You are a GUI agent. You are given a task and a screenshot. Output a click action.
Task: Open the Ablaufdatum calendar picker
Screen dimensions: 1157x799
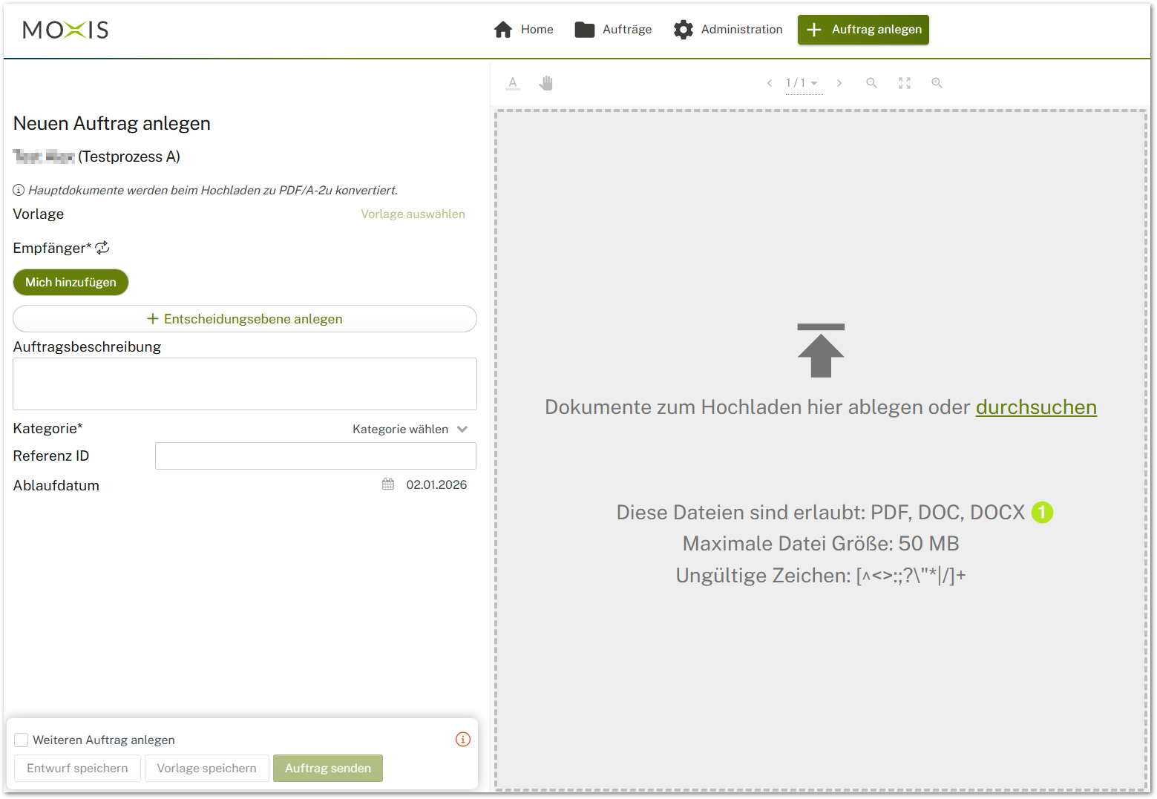coord(388,484)
